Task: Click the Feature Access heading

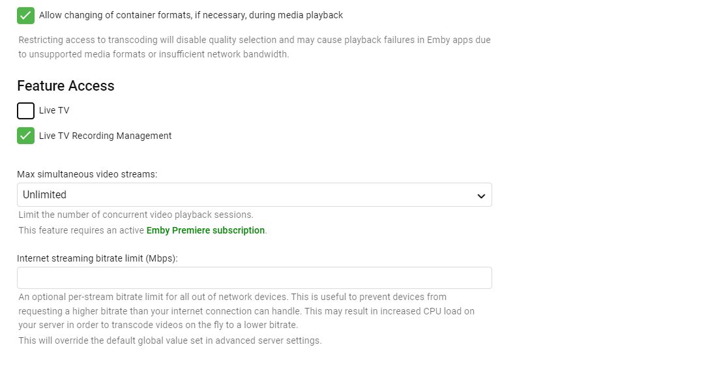Action: (65, 86)
